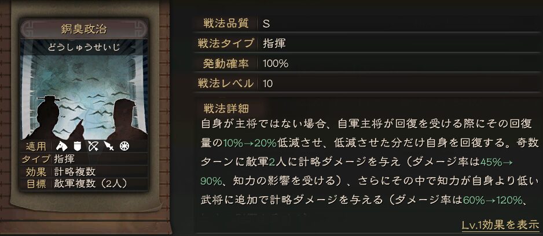Click the siege wheel icon
The height and width of the screenshot is (236, 543).
point(124,145)
